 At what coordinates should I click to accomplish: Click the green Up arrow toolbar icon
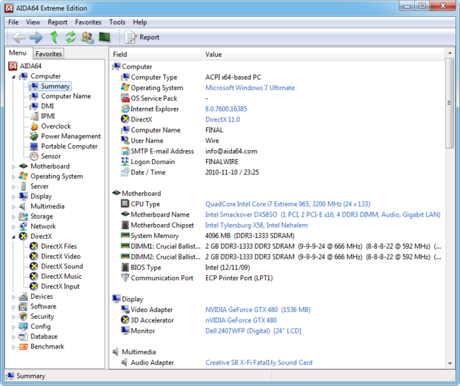click(54, 37)
